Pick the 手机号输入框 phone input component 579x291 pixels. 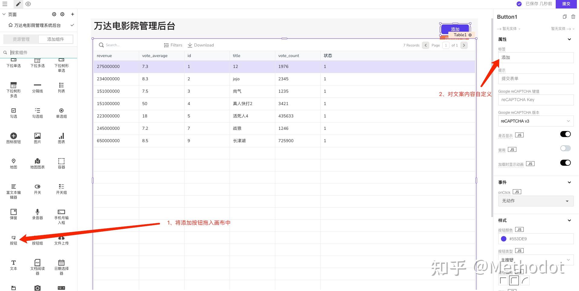[61, 217]
